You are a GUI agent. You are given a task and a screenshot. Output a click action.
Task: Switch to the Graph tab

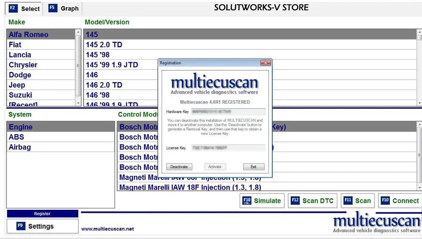pyautogui.click(x=63, y=8)
